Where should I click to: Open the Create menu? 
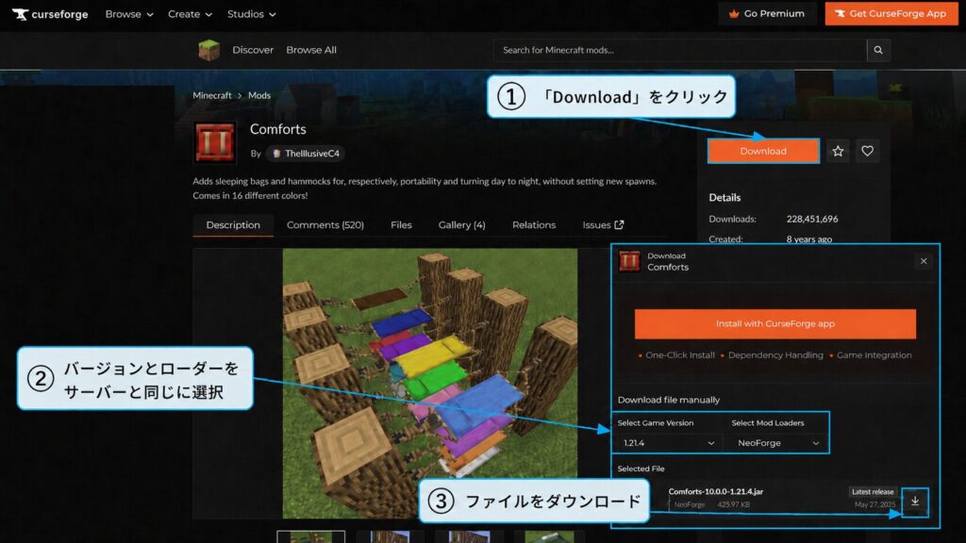(190, 13)
